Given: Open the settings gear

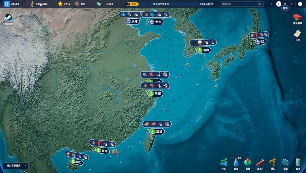Looking at the screenshot, I should coord(300,4).
